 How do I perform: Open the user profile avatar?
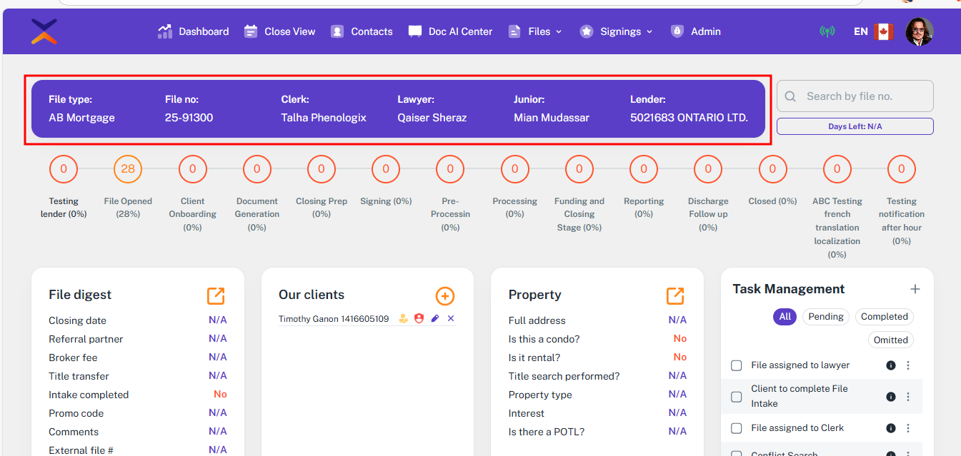coord(920,31)
